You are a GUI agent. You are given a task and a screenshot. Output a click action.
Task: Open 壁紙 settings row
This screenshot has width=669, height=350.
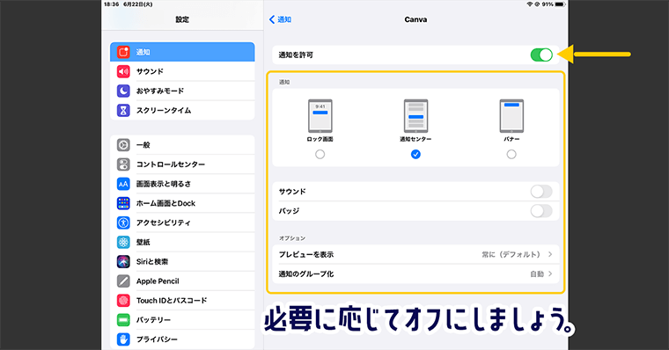pyautogui.click(x=182, y=242)
